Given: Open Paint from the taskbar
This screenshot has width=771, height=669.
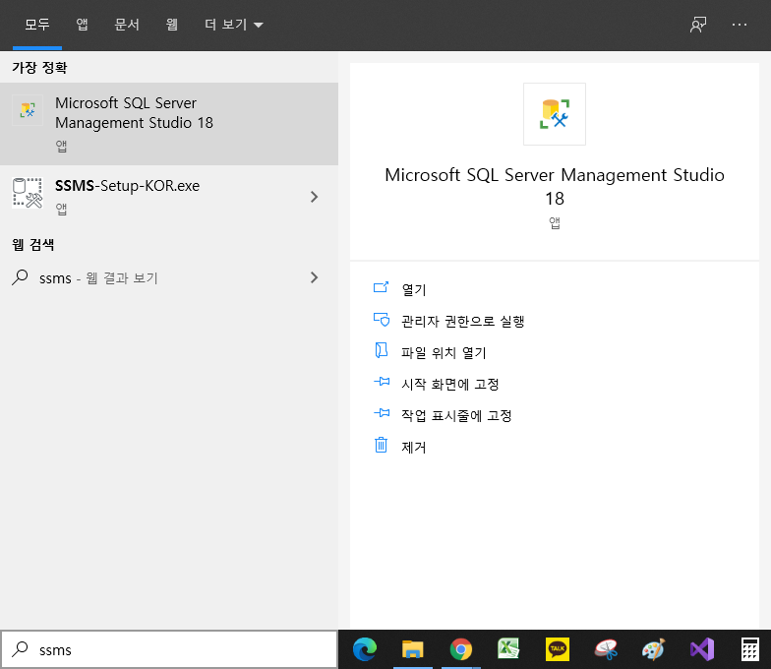Looking at the screenshot, I should pyautogui.click(x=653, y=649).
